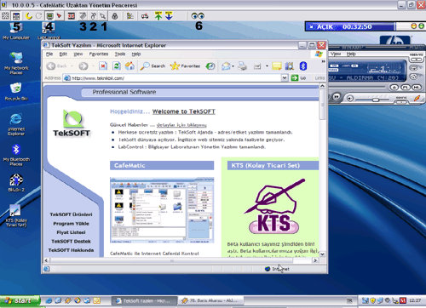Click the Bluetooth icon in Internet Explorer toolbar
This screenshot has width=426, height=308.
click(303, 66)
